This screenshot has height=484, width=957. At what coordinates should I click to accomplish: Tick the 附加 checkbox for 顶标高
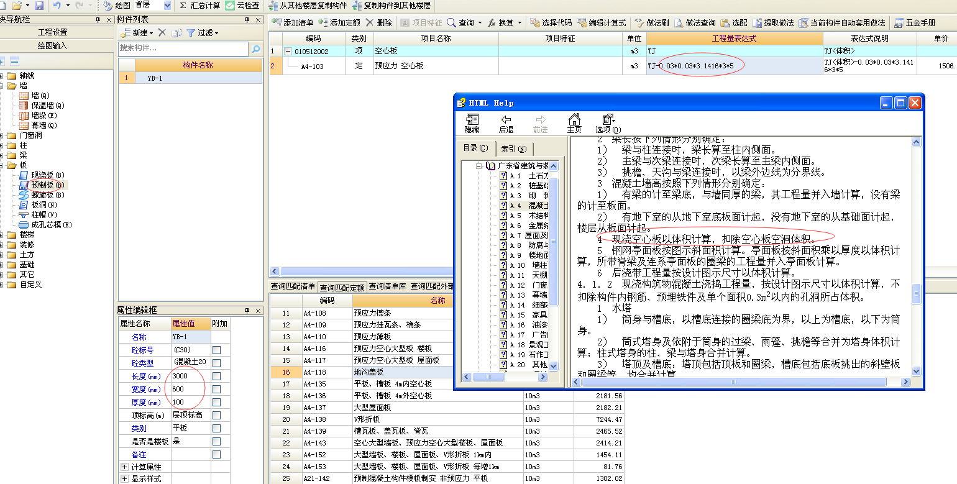pyautogui.click(x=216, y=415)
